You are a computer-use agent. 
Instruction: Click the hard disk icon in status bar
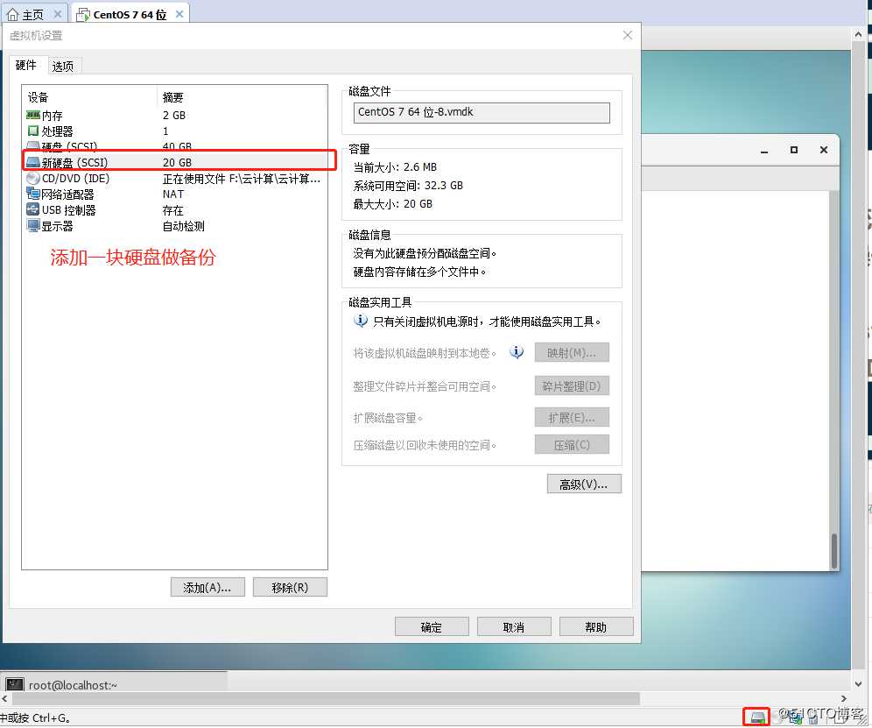click(x=757, y=717)
